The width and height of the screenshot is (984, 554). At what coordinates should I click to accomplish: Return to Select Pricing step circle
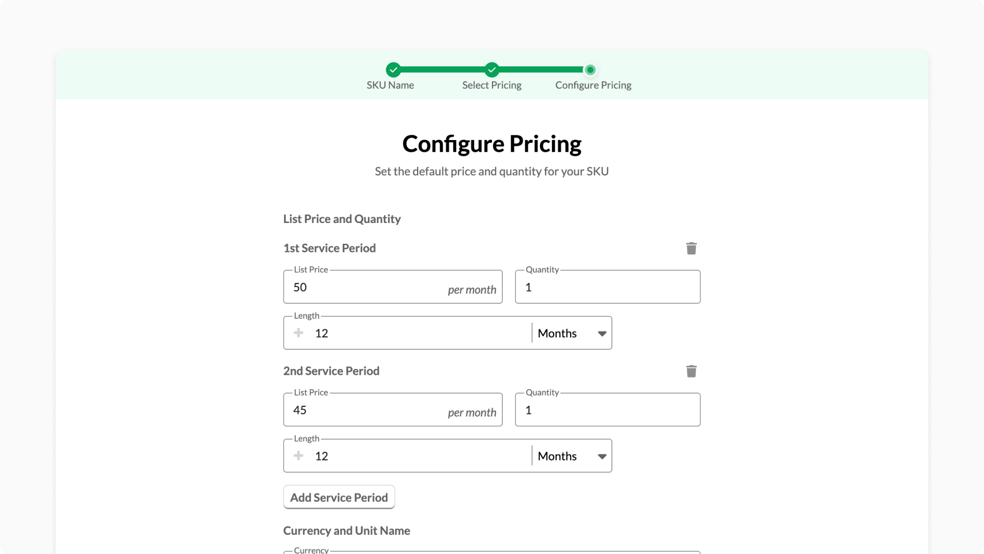[x=491, y=70]
